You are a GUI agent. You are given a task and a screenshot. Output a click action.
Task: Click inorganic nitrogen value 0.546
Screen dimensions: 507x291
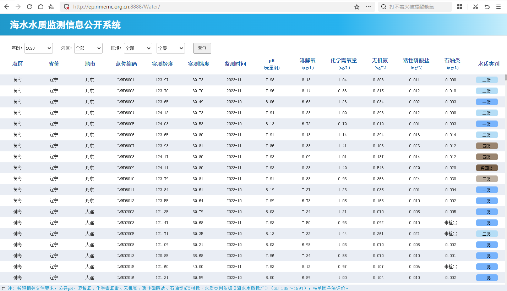click(x=378, y=168)
